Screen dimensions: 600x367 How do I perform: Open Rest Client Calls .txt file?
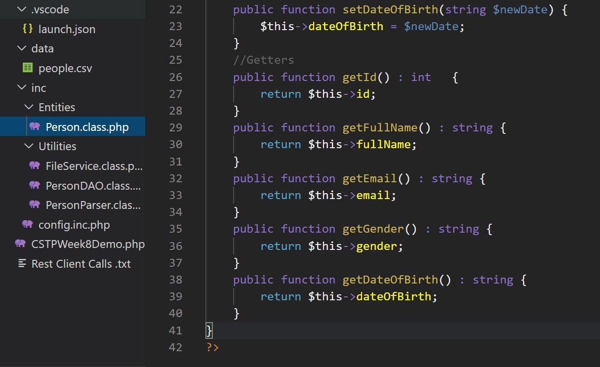pos(81,264)
